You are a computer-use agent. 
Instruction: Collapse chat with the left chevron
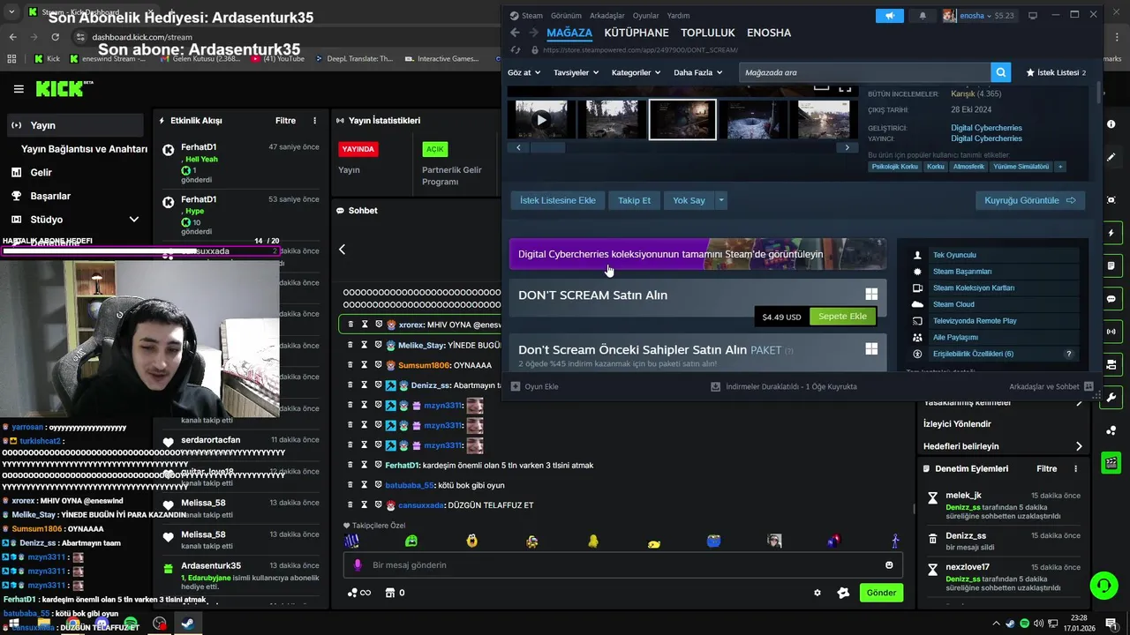[x=342, y=250]
